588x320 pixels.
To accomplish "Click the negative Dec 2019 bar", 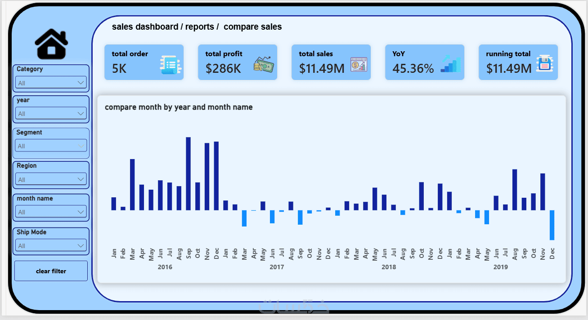I will tap(552, 225).
